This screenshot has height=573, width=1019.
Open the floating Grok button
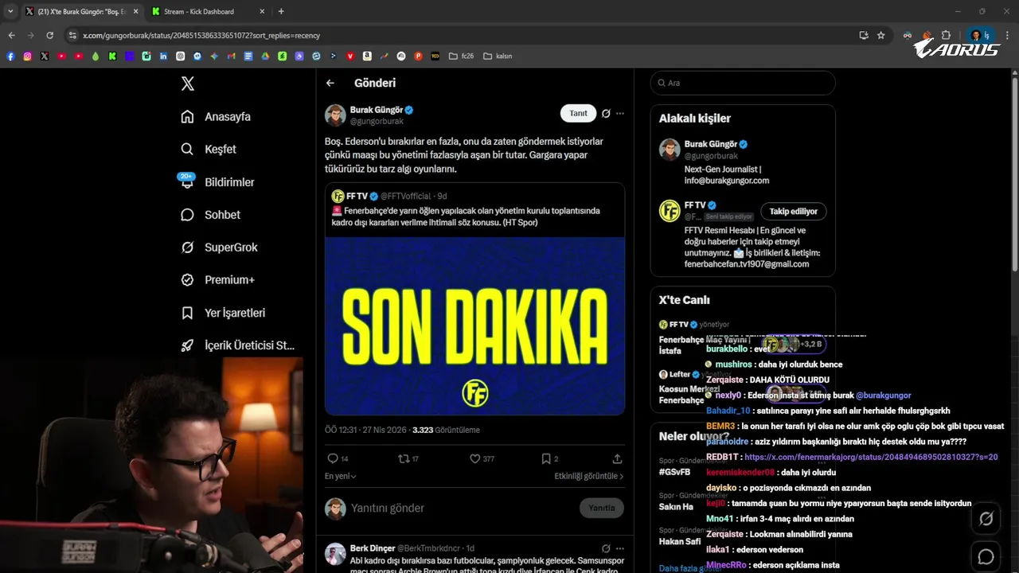[x=986, y=519]
